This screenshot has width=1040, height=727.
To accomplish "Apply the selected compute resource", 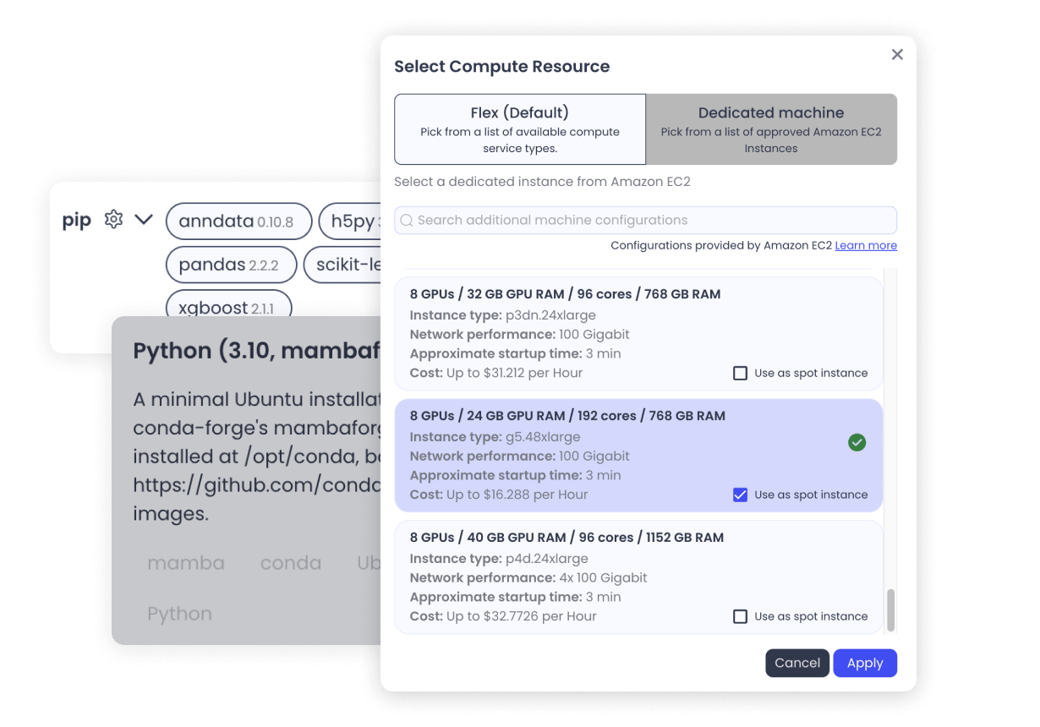I will click(864, 663).
